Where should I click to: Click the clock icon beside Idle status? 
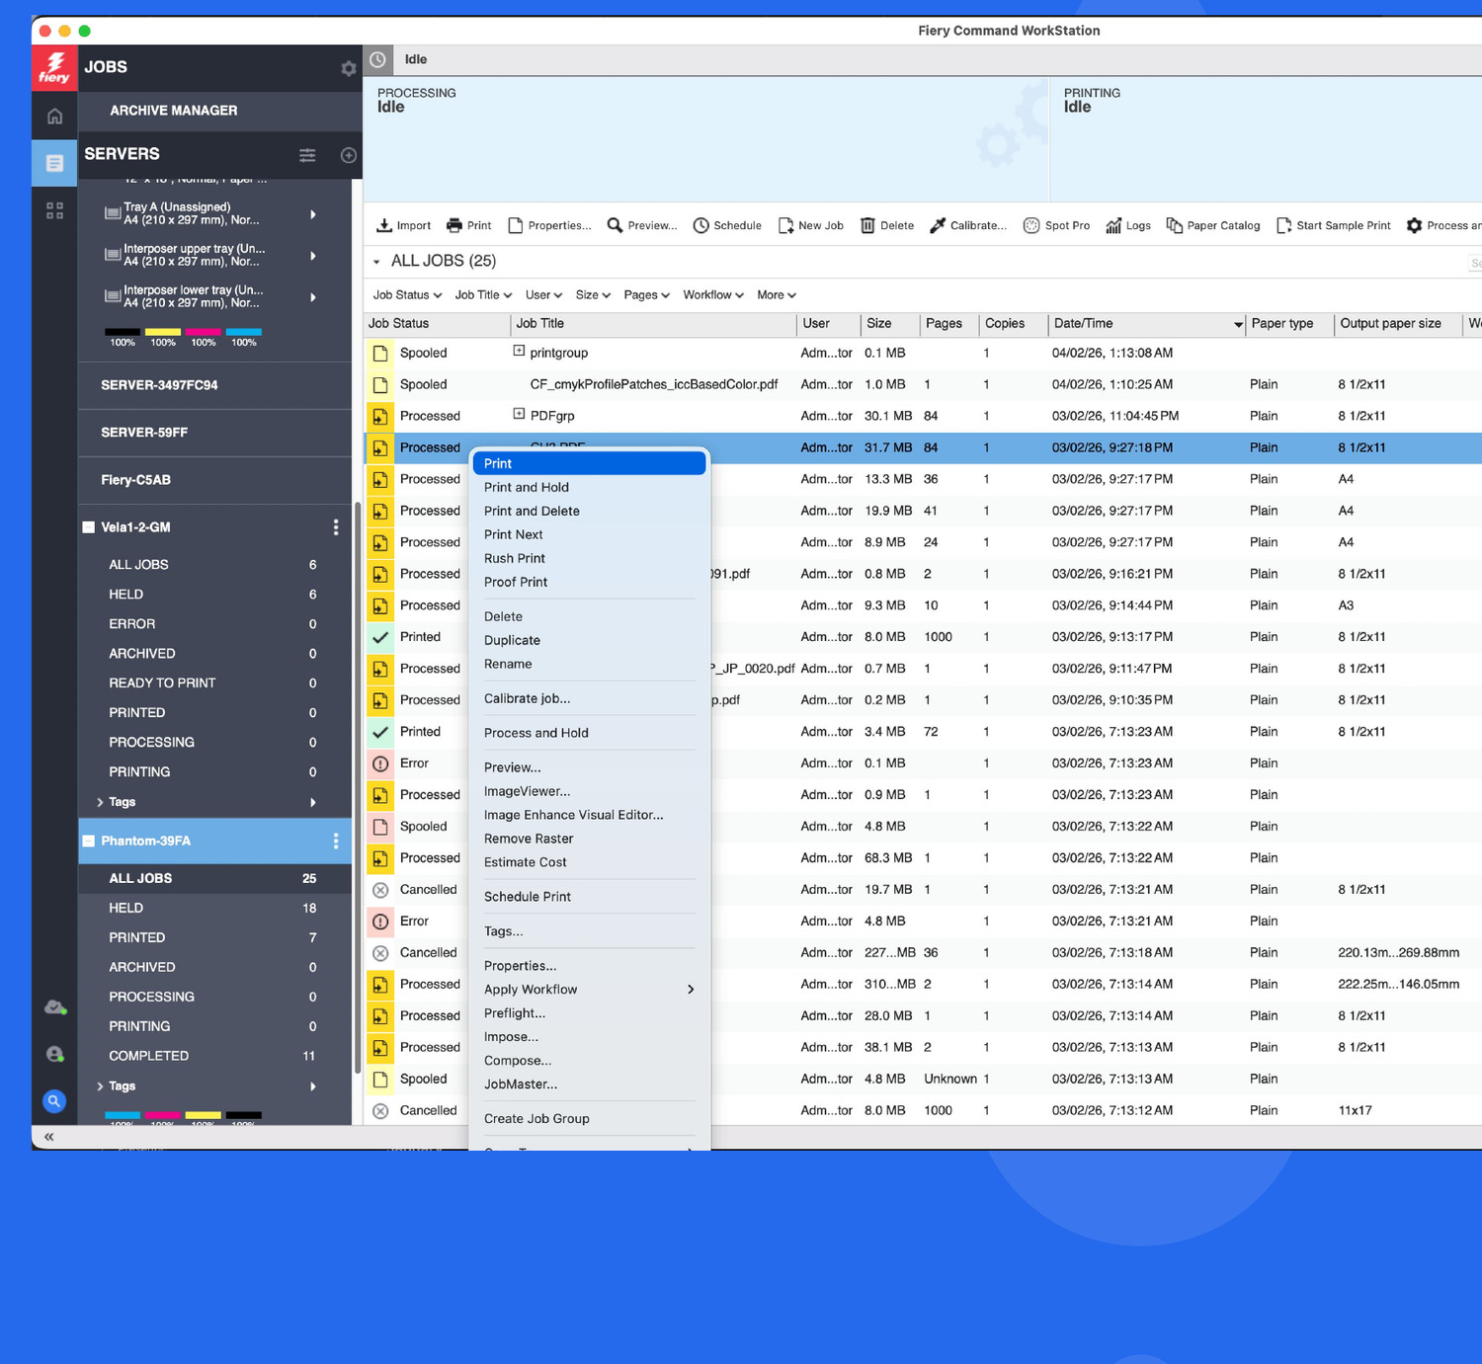tap(377, 59)
